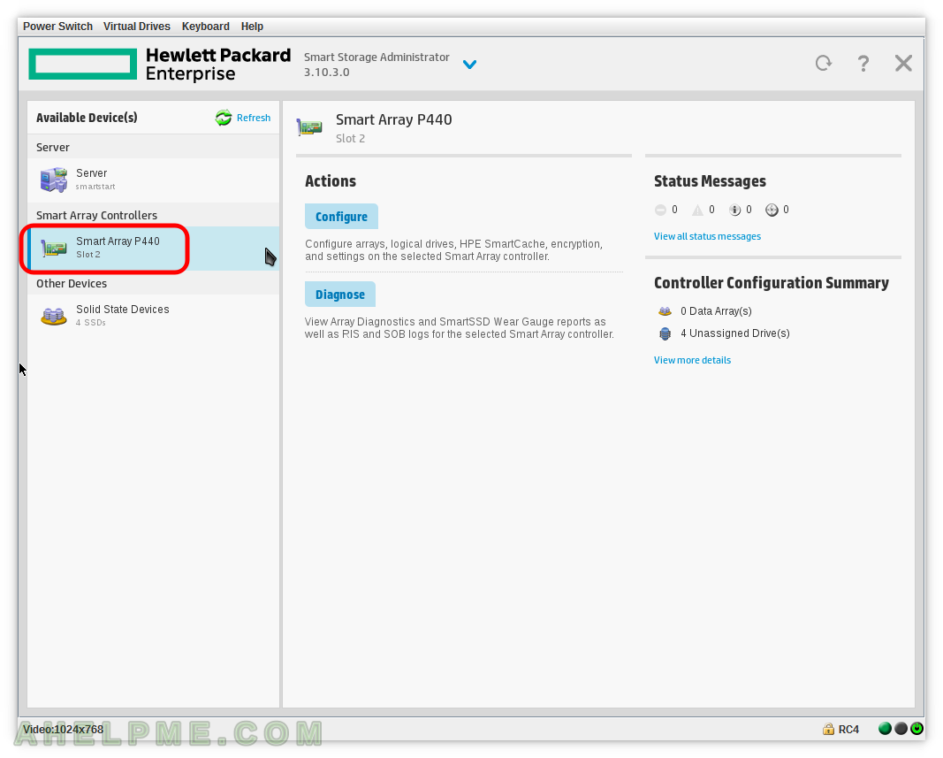
Task: Click the critical status message icon
Action: click(660, 211)
